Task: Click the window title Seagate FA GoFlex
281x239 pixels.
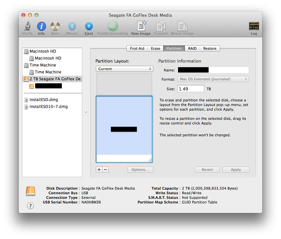Action: (140, 15)
